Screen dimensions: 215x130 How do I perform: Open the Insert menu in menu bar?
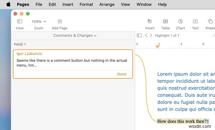68,4
